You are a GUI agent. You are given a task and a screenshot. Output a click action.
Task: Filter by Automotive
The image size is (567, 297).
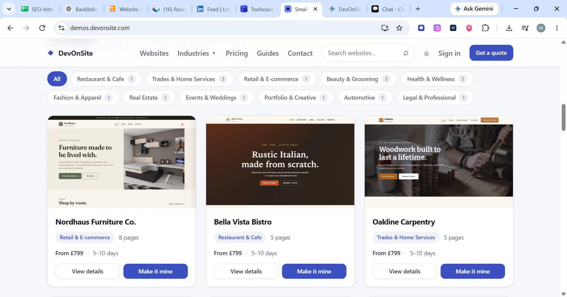[365, 98]
